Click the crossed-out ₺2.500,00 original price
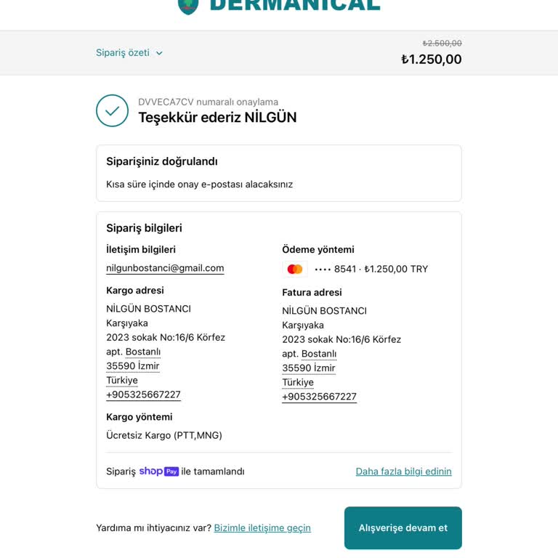558x558 pixels. point(442,44)
